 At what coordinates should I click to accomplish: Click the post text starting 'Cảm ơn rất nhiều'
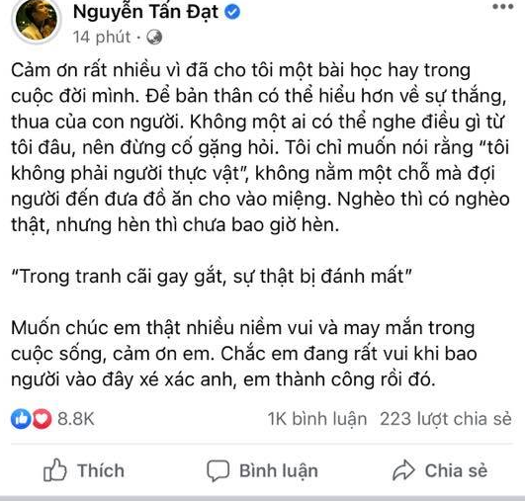tap(260, 148)
